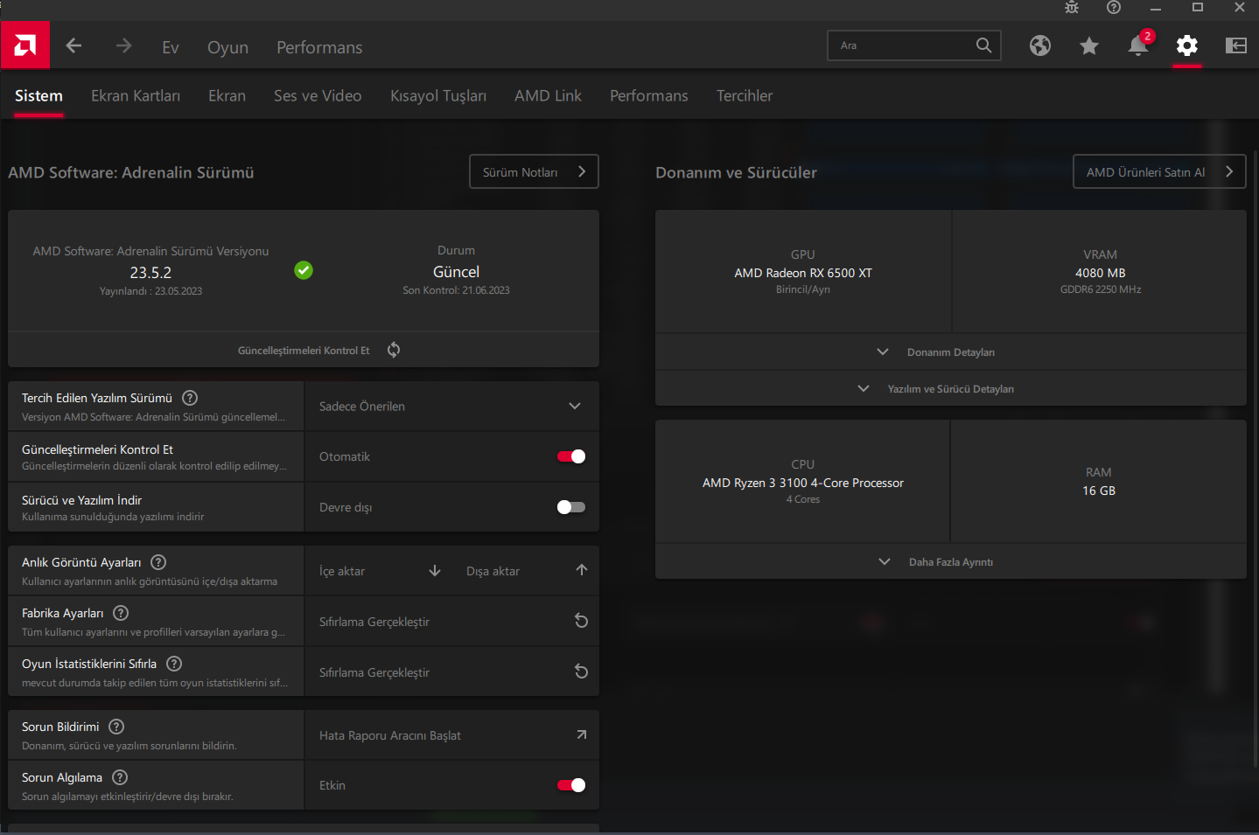1259x835 pixels.
Task: Click Sıfırlama Gerçekleştir for Oyun İstatistiklerini Sıfırla
Action: click(451, 672)
